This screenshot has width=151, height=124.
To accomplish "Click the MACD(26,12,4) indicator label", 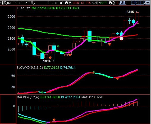I will point(28,97).
